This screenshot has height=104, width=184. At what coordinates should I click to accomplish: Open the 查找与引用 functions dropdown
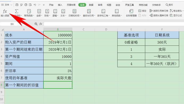point(89,13)
